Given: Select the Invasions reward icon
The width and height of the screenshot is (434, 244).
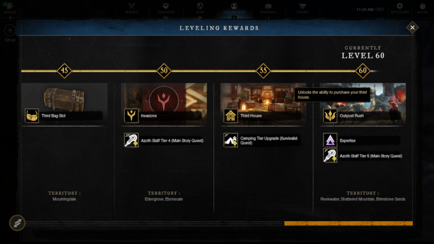Looking at the screenshot, I should pyautogui.click(x=131, y=116).
